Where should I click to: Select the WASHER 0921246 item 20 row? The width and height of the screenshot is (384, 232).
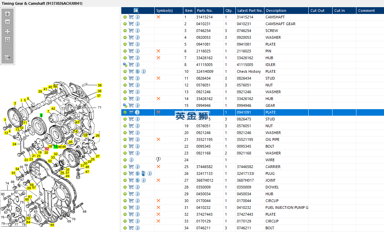tap(252, 133)
